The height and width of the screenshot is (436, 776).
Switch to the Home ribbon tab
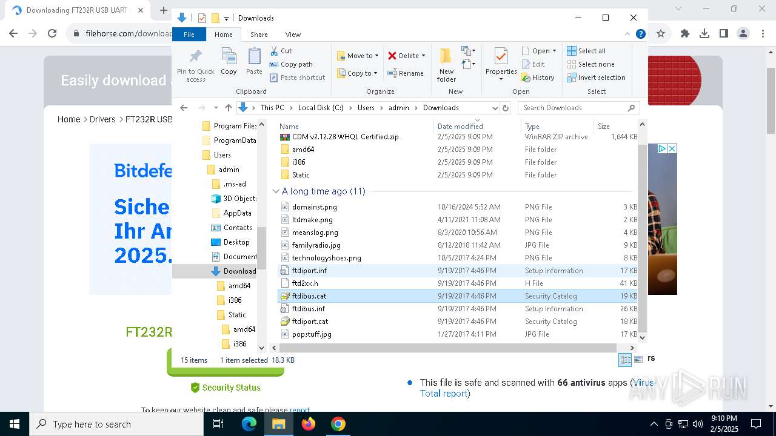(x=223, y=35)
